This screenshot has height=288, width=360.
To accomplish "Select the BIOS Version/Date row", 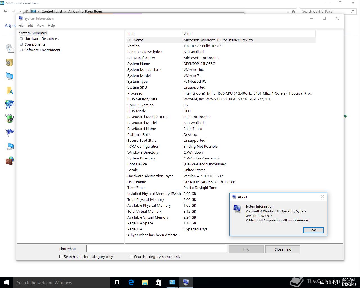I will click(x=221, y=99).
